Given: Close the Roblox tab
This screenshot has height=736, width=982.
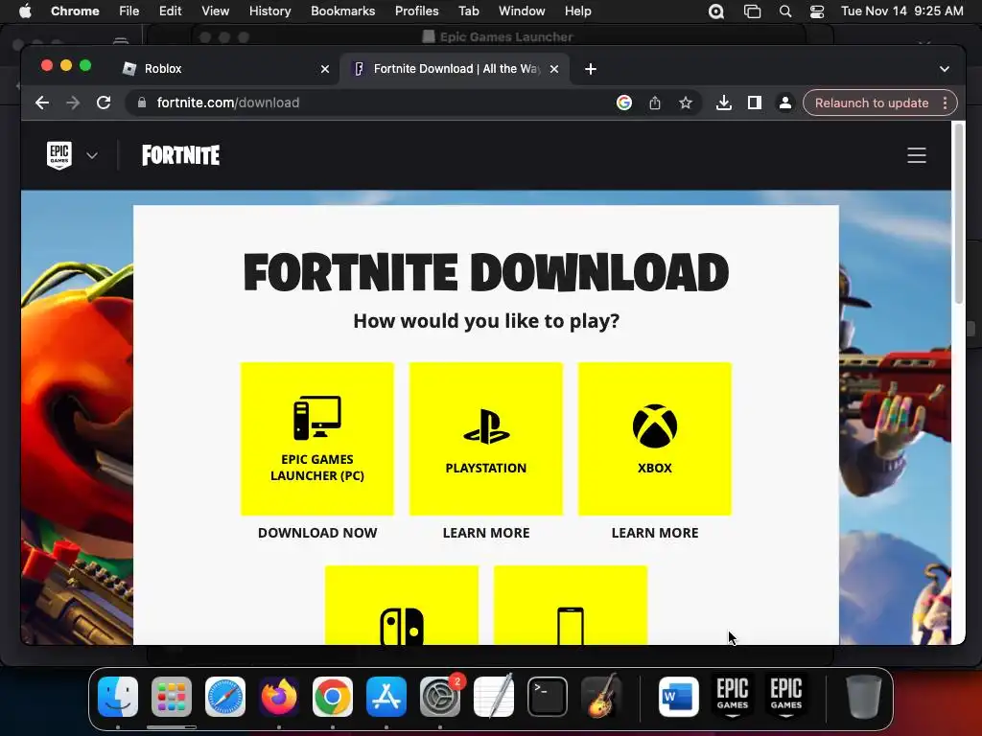Looking at the screenshot, I should (x=325, y=69).
